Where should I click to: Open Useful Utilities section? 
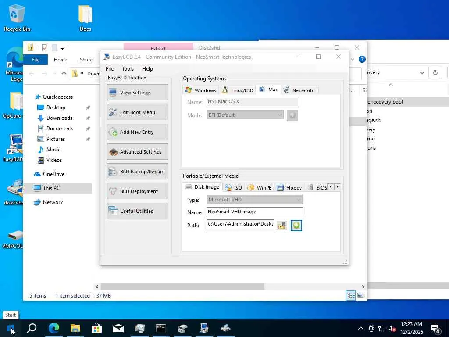(x=137, y=211)
